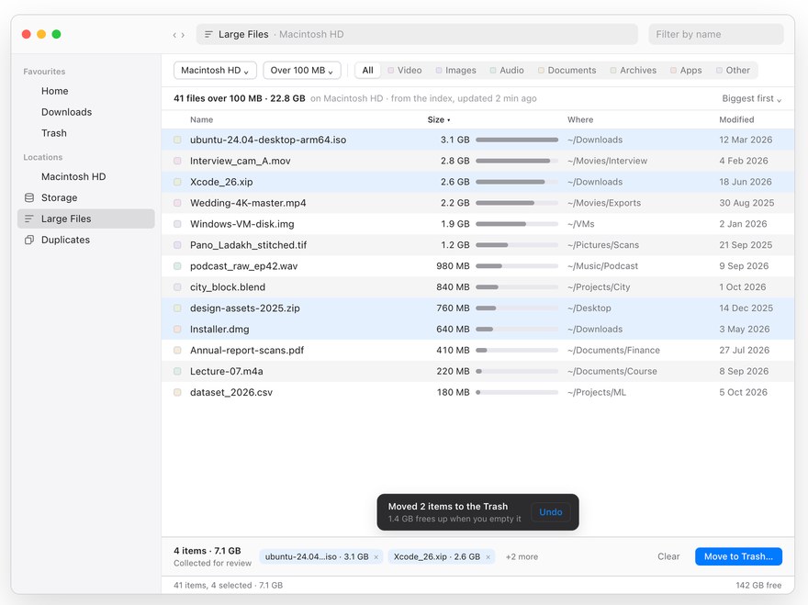Viewport: 808px width, 605px height.
Task: Click the Large Files list icon in sidebar
Action: (29, 219)
